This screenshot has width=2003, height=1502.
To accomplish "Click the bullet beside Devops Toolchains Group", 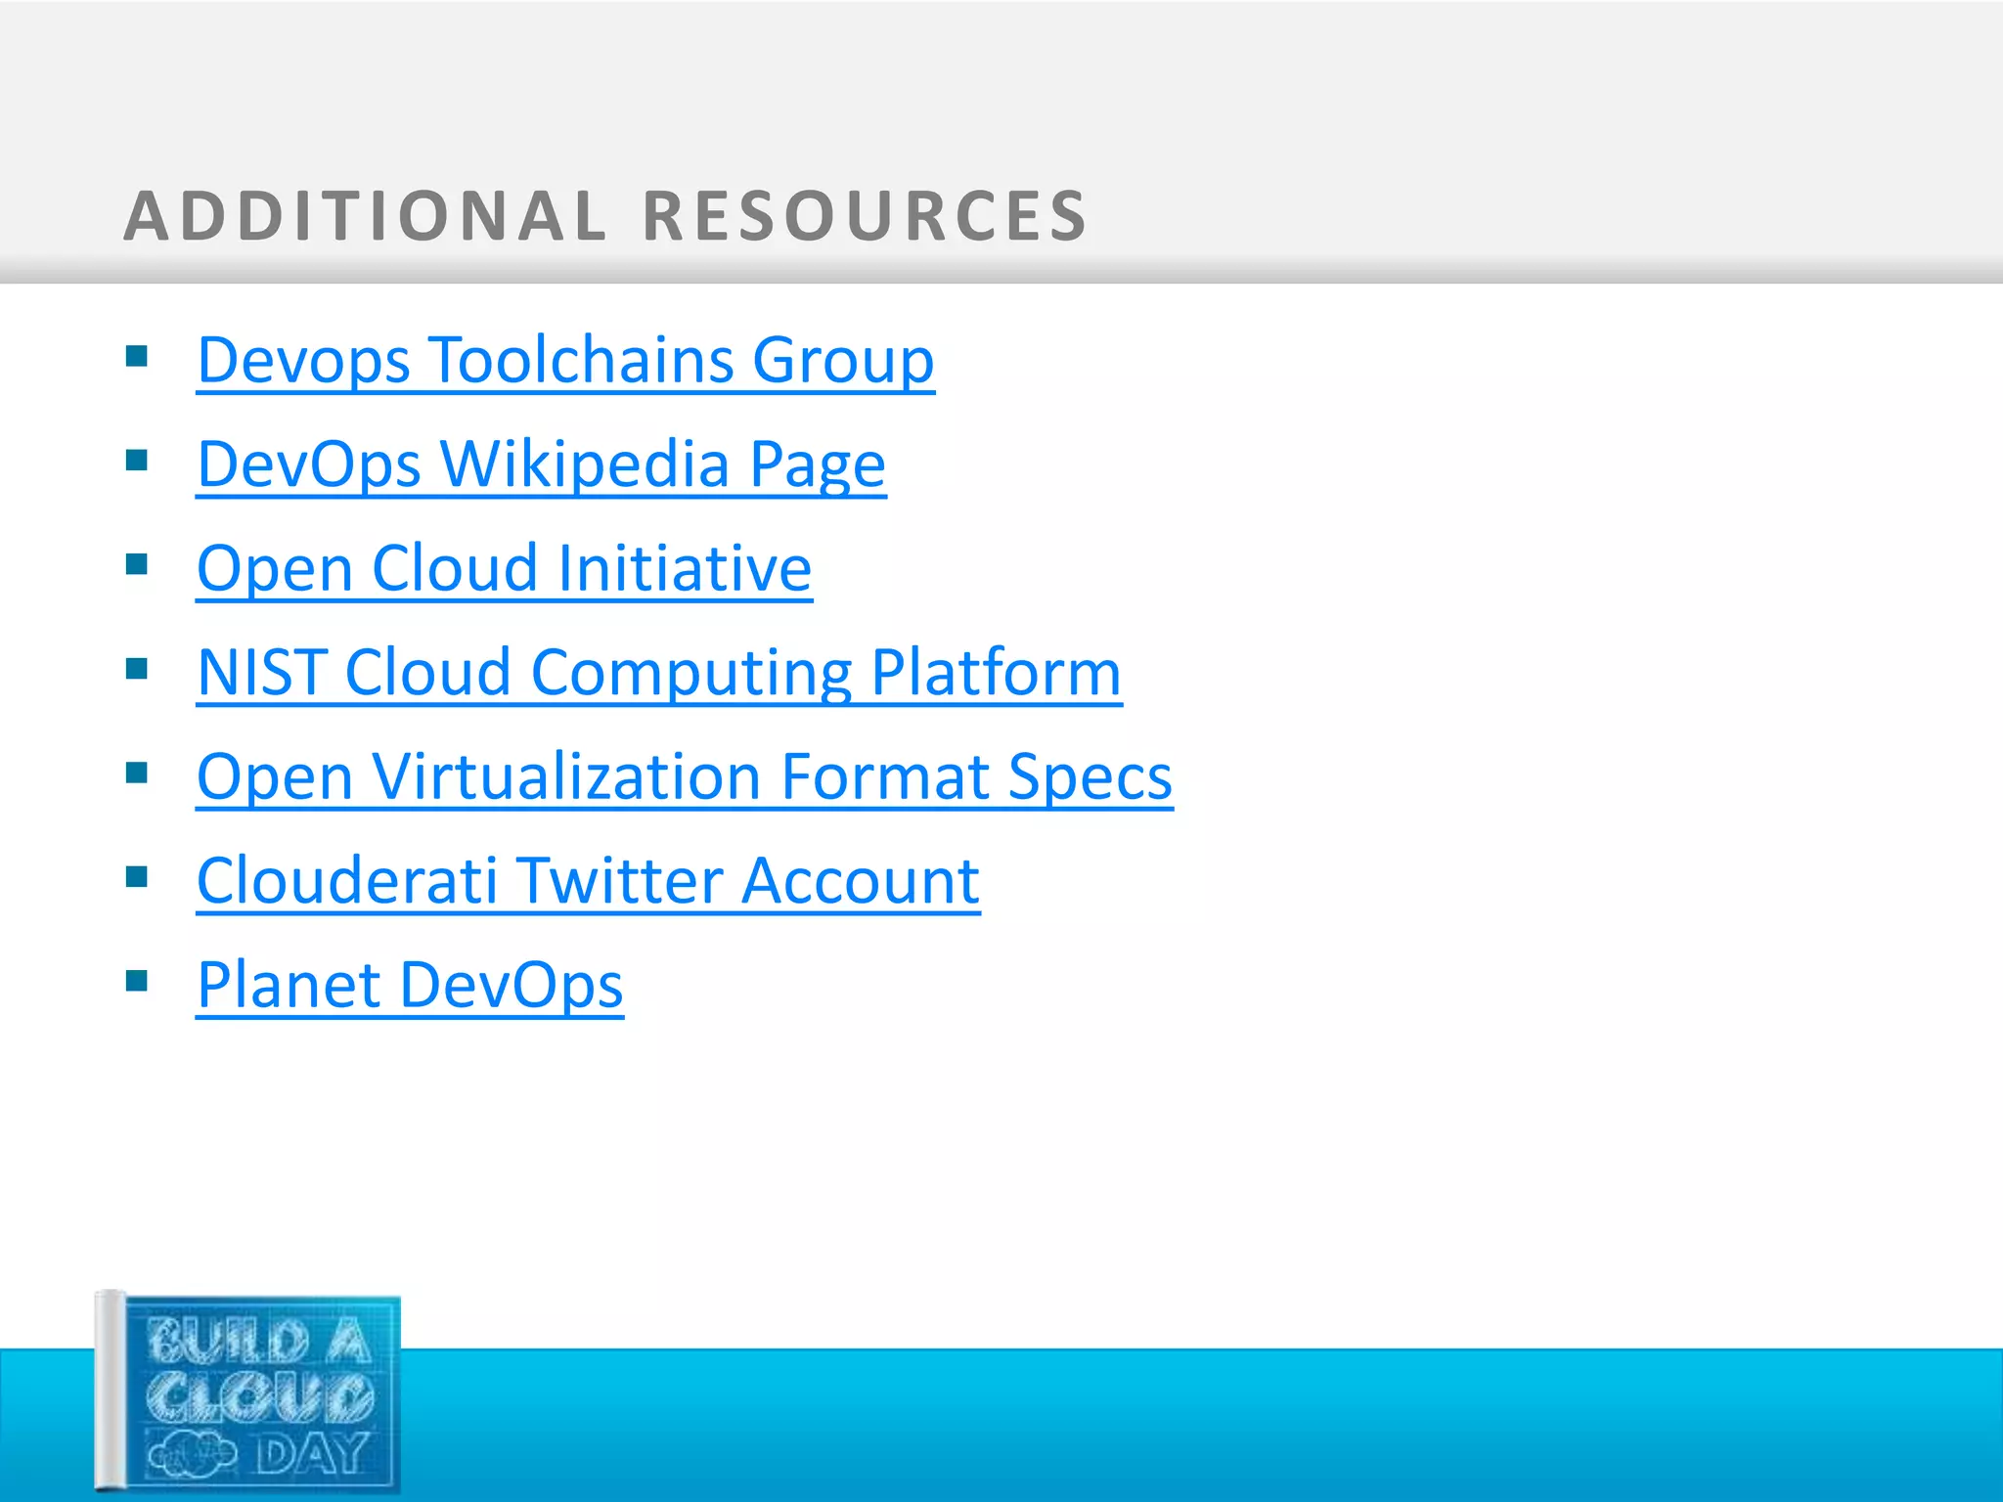I will point(137,356).
